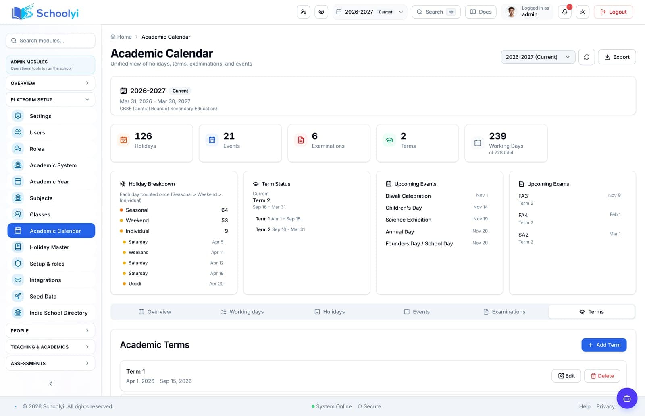Open the user role switch icon in header

(303, 12)
